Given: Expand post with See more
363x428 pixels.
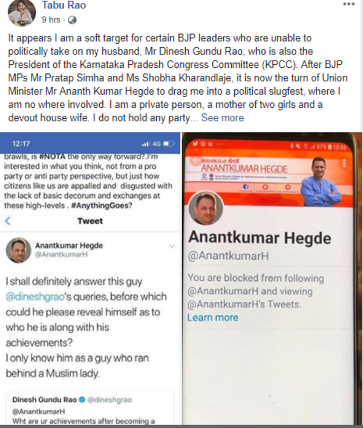Looking at the screenshot, I should (x=223, y=118).
